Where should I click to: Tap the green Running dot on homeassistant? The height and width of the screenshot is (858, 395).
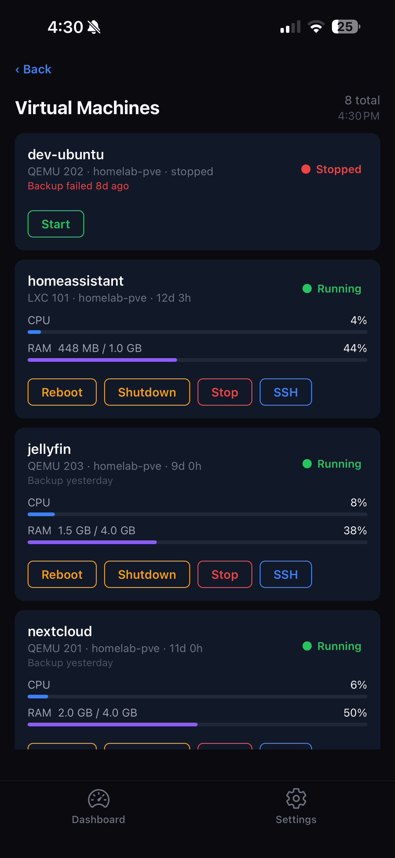tap(307, 288)
